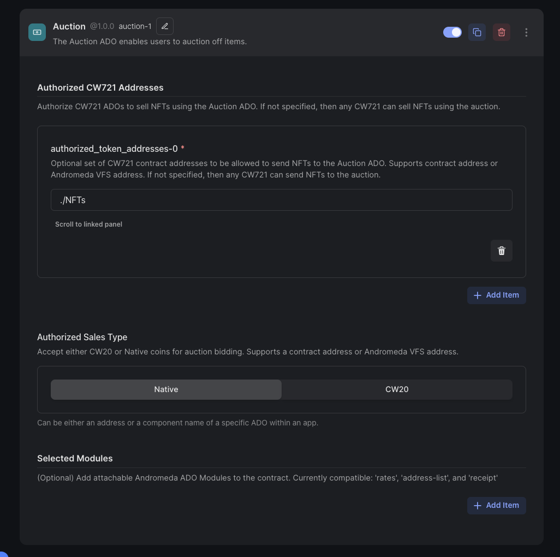Click the auction-1 name label
This screenshot has height=557, width=560.
tap(135, 26)
